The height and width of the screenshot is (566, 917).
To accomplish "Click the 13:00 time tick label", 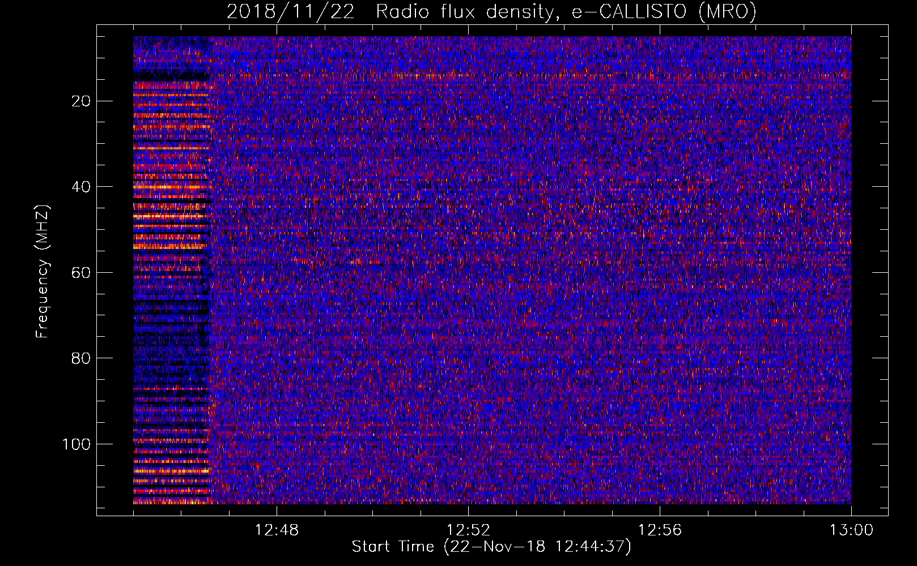I will [851, 530].
